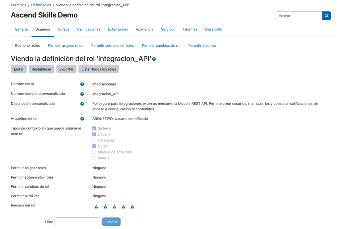This screenshot has width=340, height=229.
Task: Open help for 'Nombre completo personalizado'
Action: click(x=82, y=94)
